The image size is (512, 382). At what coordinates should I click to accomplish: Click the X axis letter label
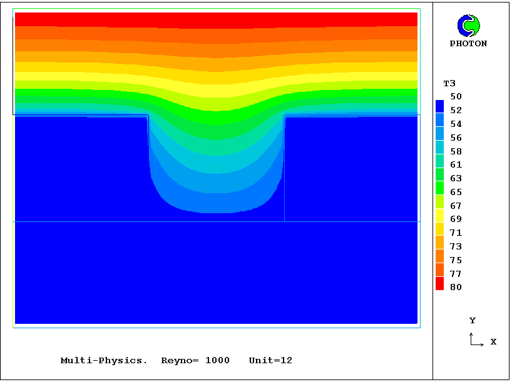point(493,342)
